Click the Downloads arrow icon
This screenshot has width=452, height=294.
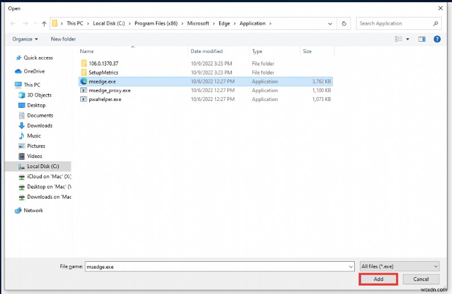(21, 125)
